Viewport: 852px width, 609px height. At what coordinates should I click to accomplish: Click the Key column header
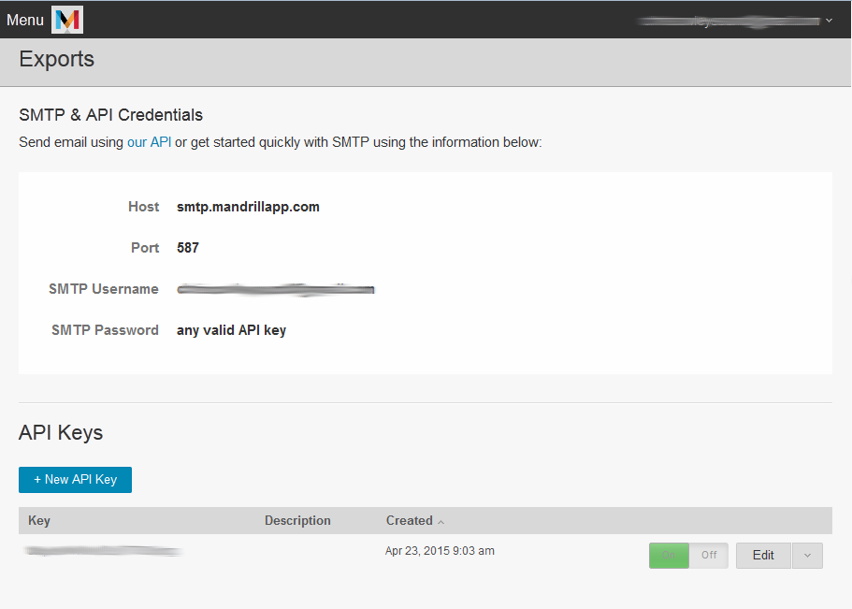[39, 521]
